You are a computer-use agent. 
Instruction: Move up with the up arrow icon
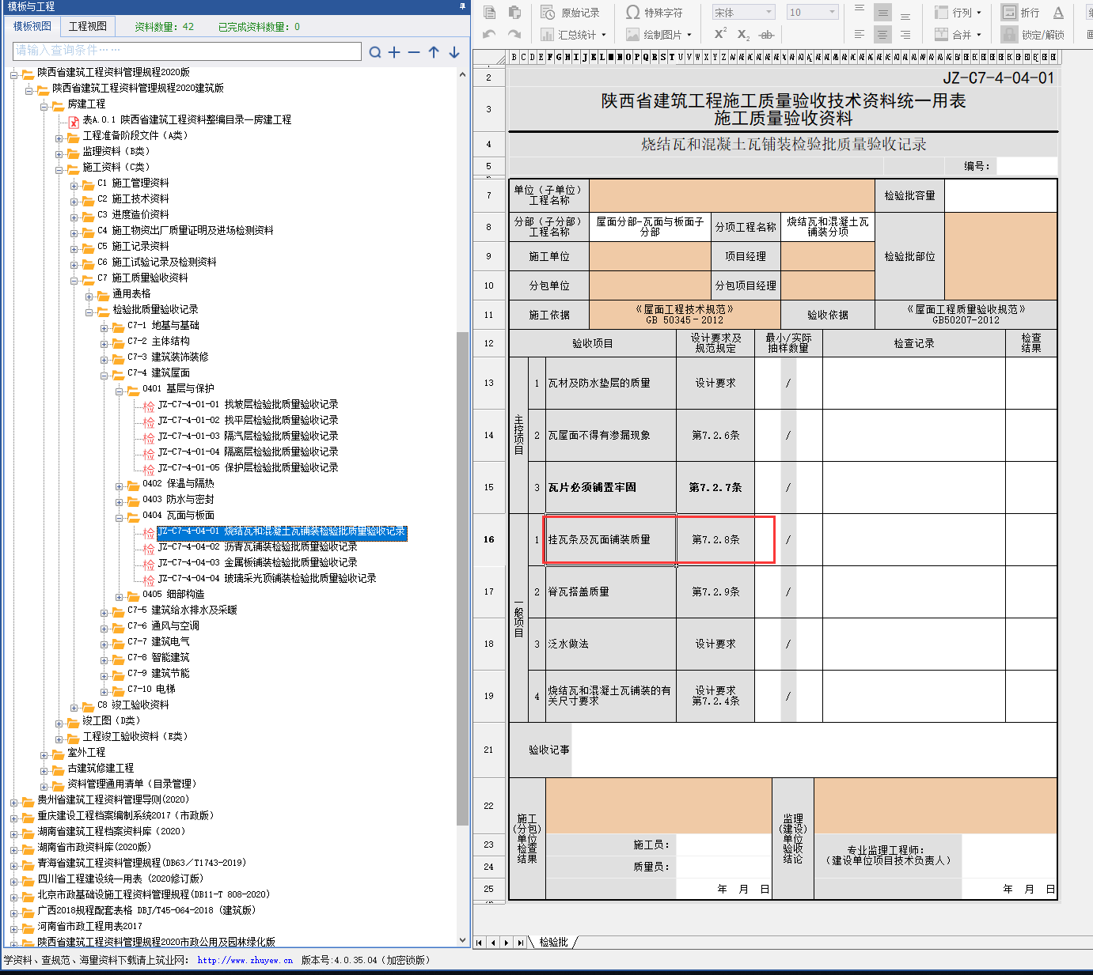434,52
